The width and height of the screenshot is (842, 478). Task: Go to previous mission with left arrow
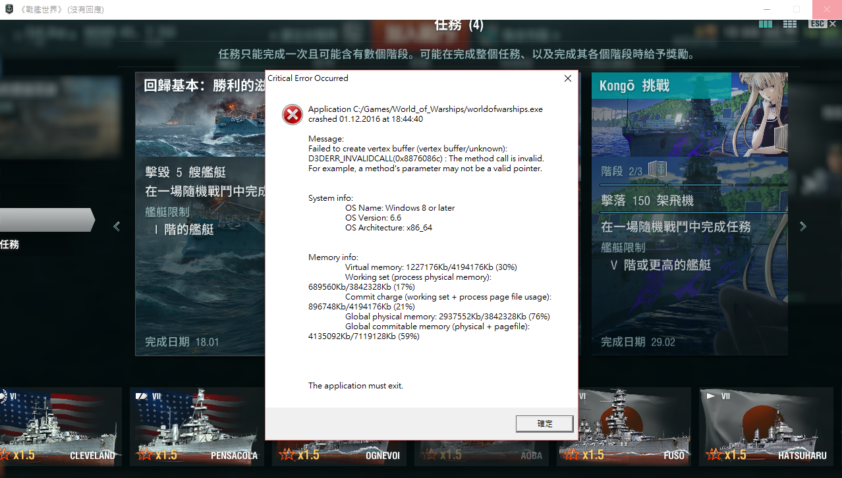click(x=117, y=226)
